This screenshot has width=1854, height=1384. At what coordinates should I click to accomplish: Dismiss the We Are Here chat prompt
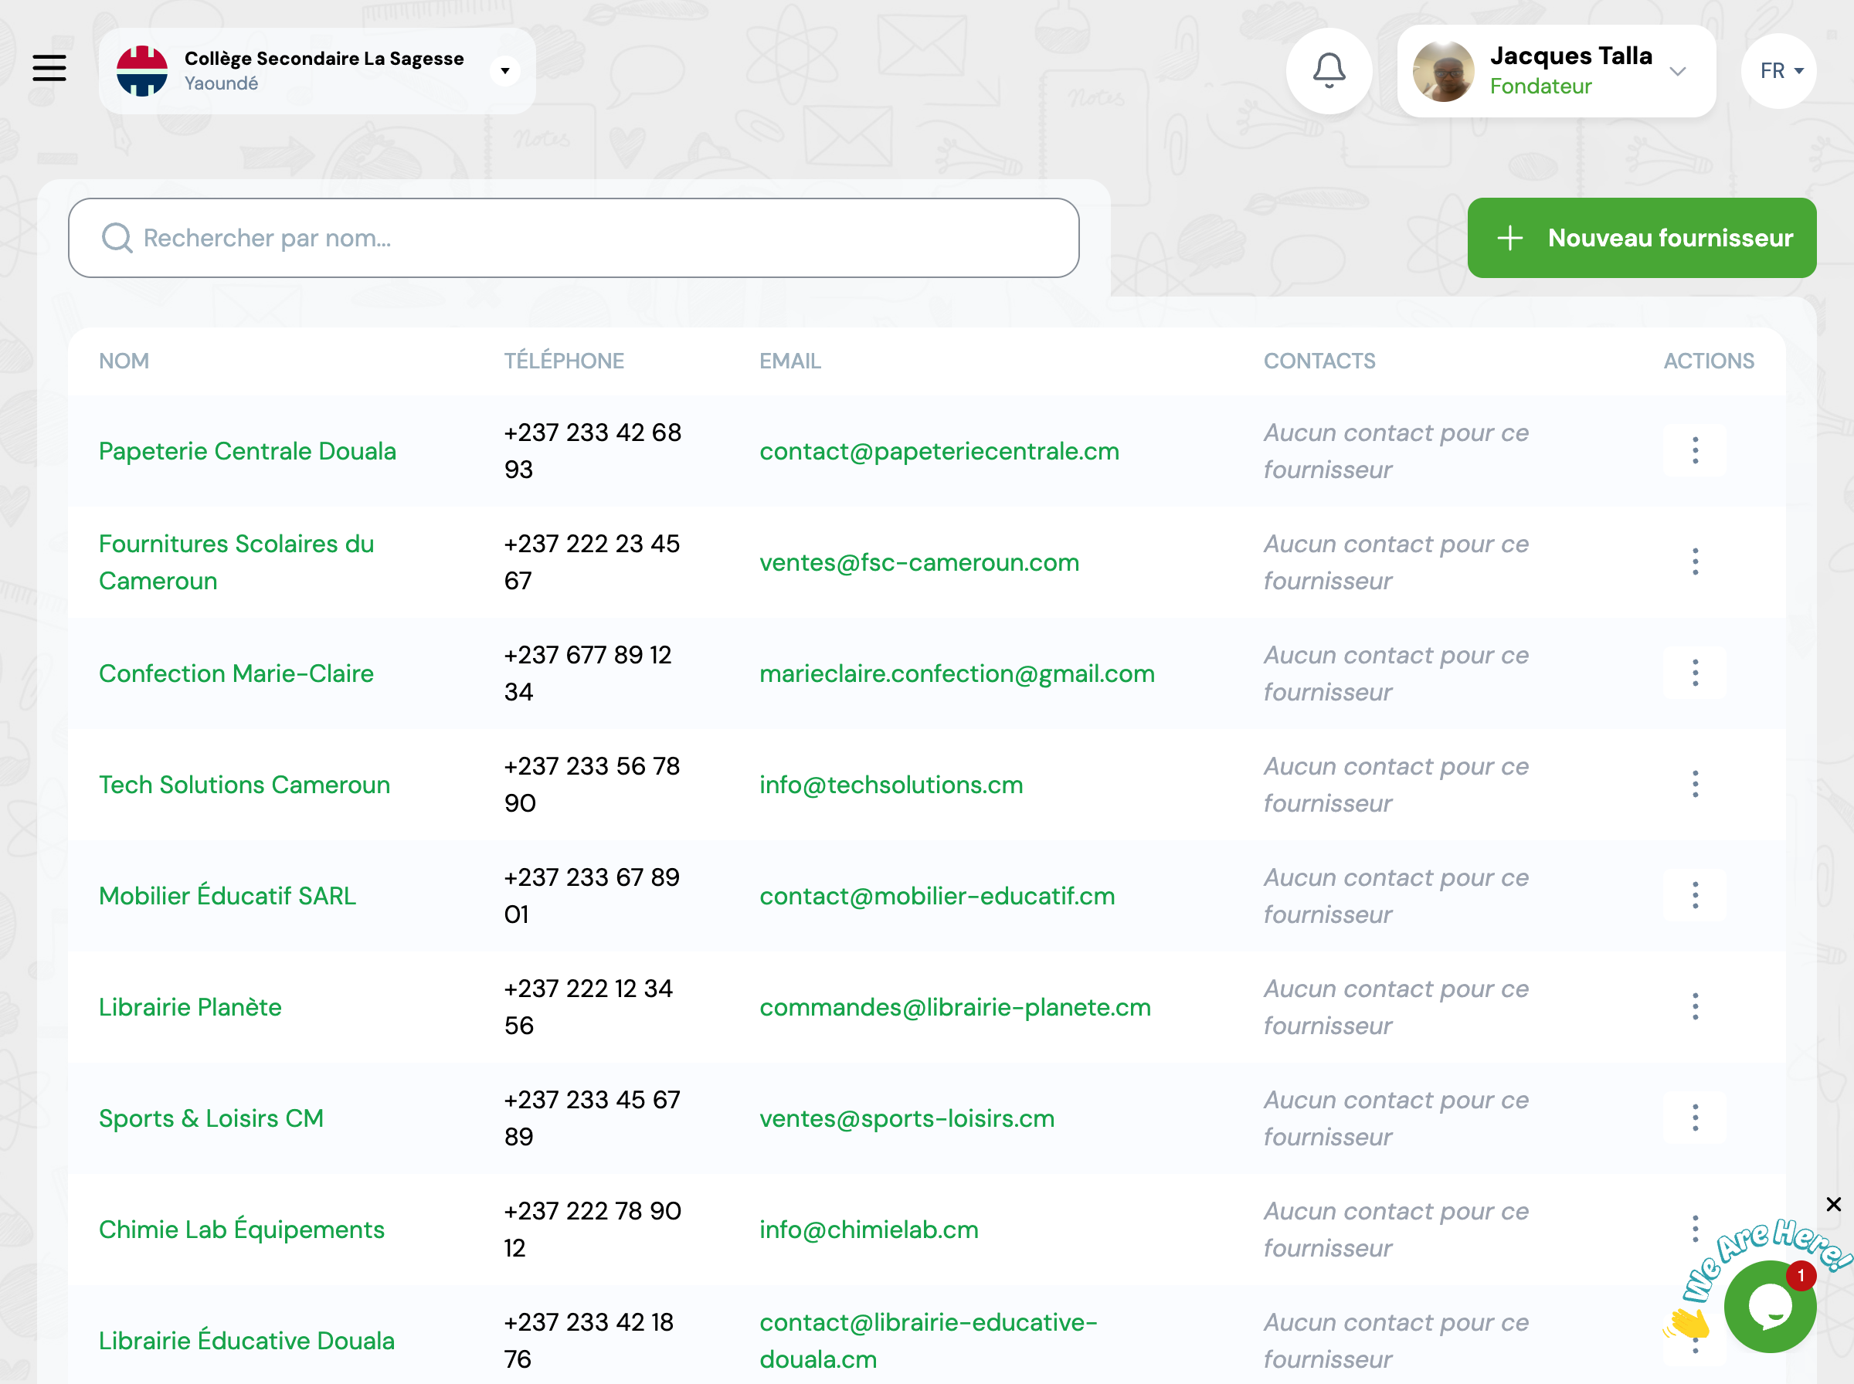pos(1833,1204)
